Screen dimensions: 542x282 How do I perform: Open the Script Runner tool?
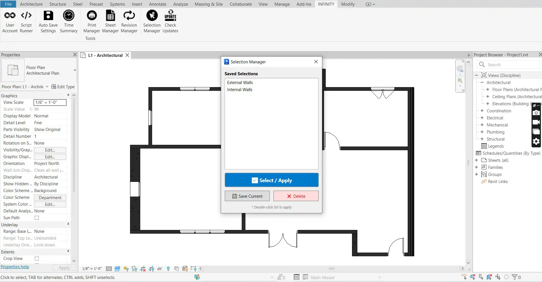(x=26, y=21)
